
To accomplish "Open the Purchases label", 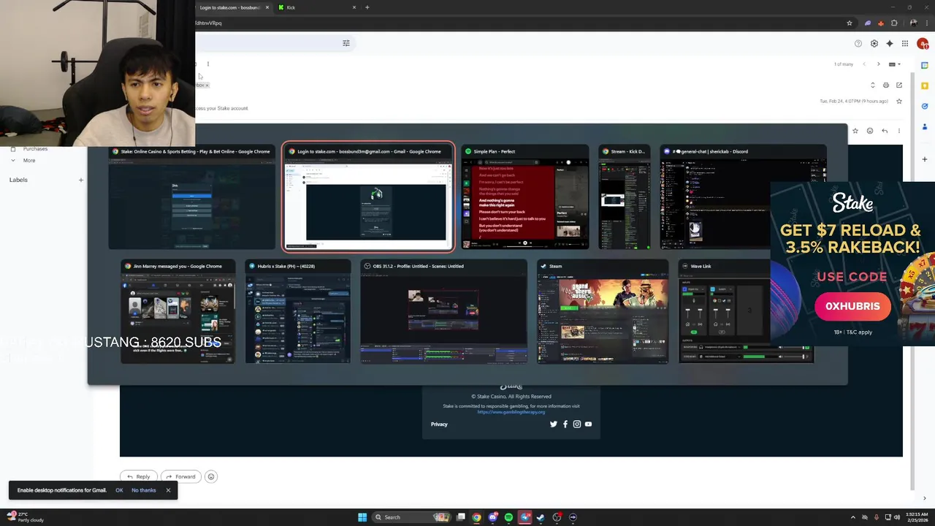I will (35, 149).
